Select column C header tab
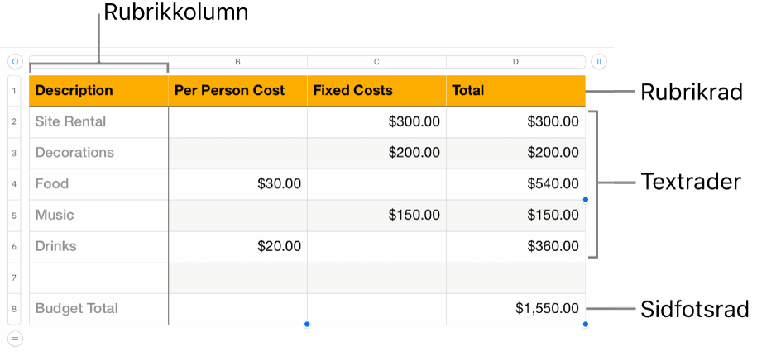Image resolution: width=757 pixels, height=356 pixels. point(376,61)
